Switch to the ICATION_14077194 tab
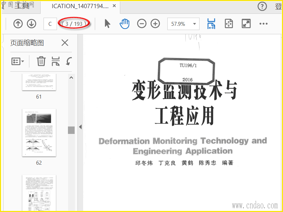Viewport: 283px width, 212px height. click(x=80, y=6)
